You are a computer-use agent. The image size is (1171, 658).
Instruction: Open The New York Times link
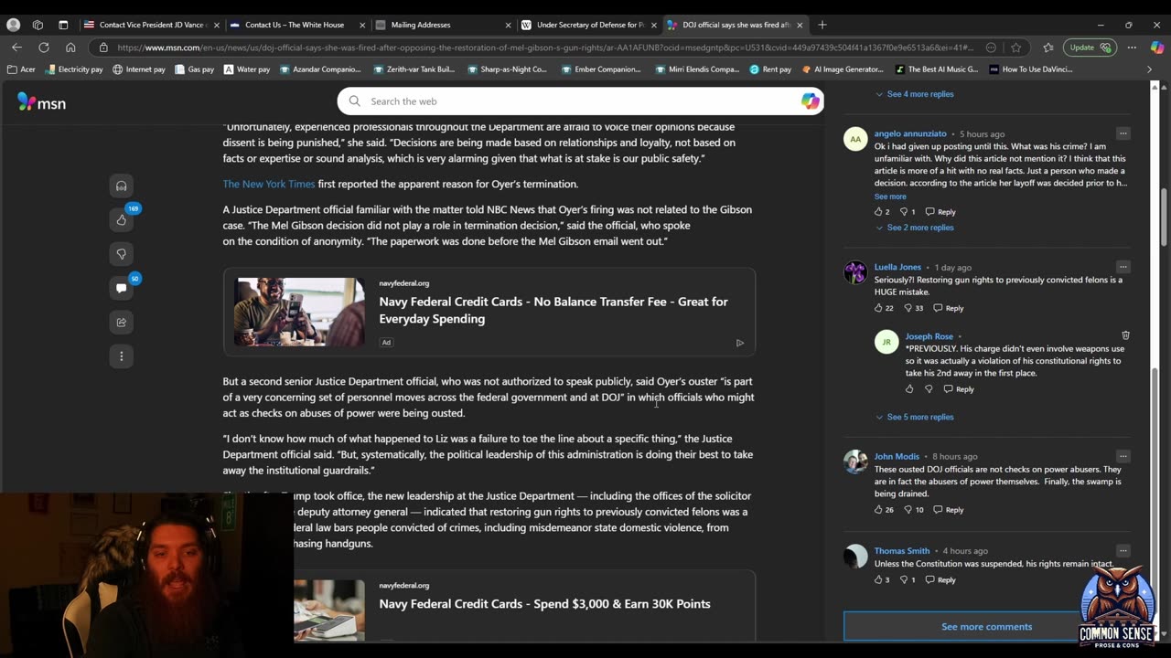269,184
